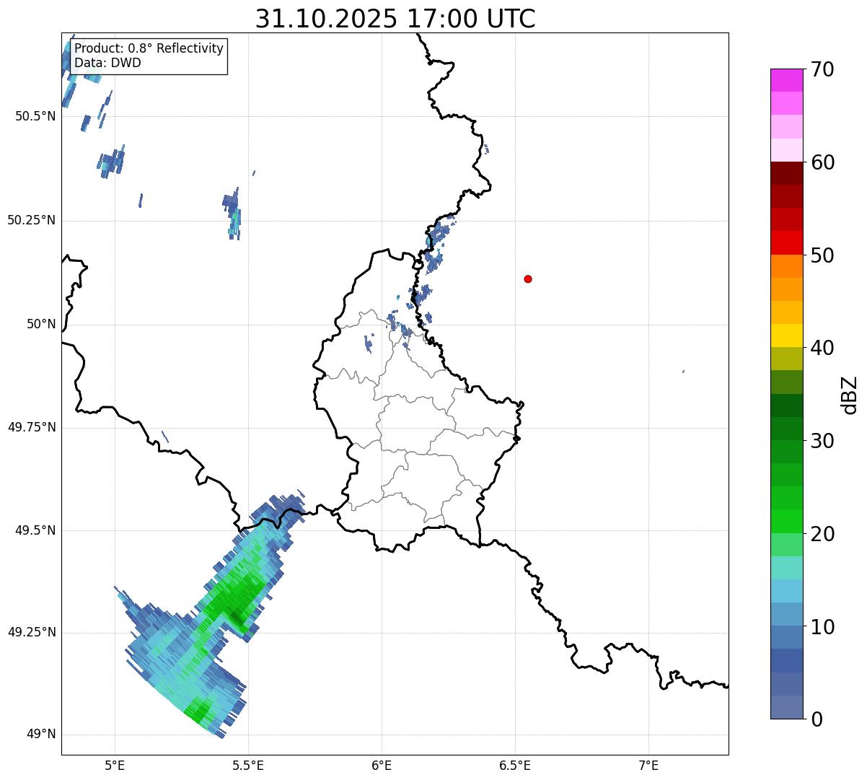Click the longitude label 7°E
The height and width of the screenshot is (780, 867).
point(648,765)
